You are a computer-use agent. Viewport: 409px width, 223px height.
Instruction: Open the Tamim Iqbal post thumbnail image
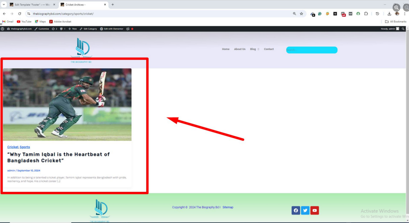click(67, 104)
